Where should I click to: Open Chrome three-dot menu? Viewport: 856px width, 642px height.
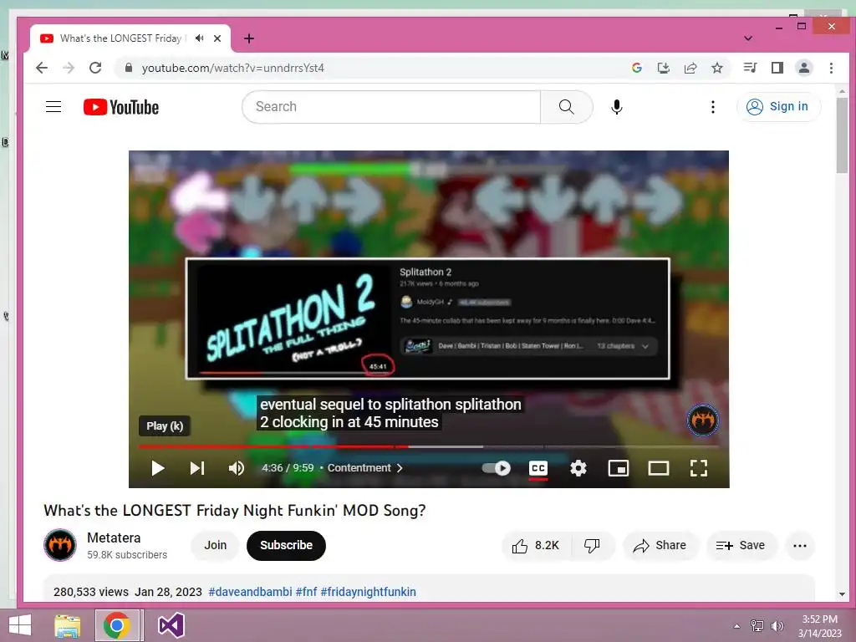pyautogui.click(x=832, y=68)
